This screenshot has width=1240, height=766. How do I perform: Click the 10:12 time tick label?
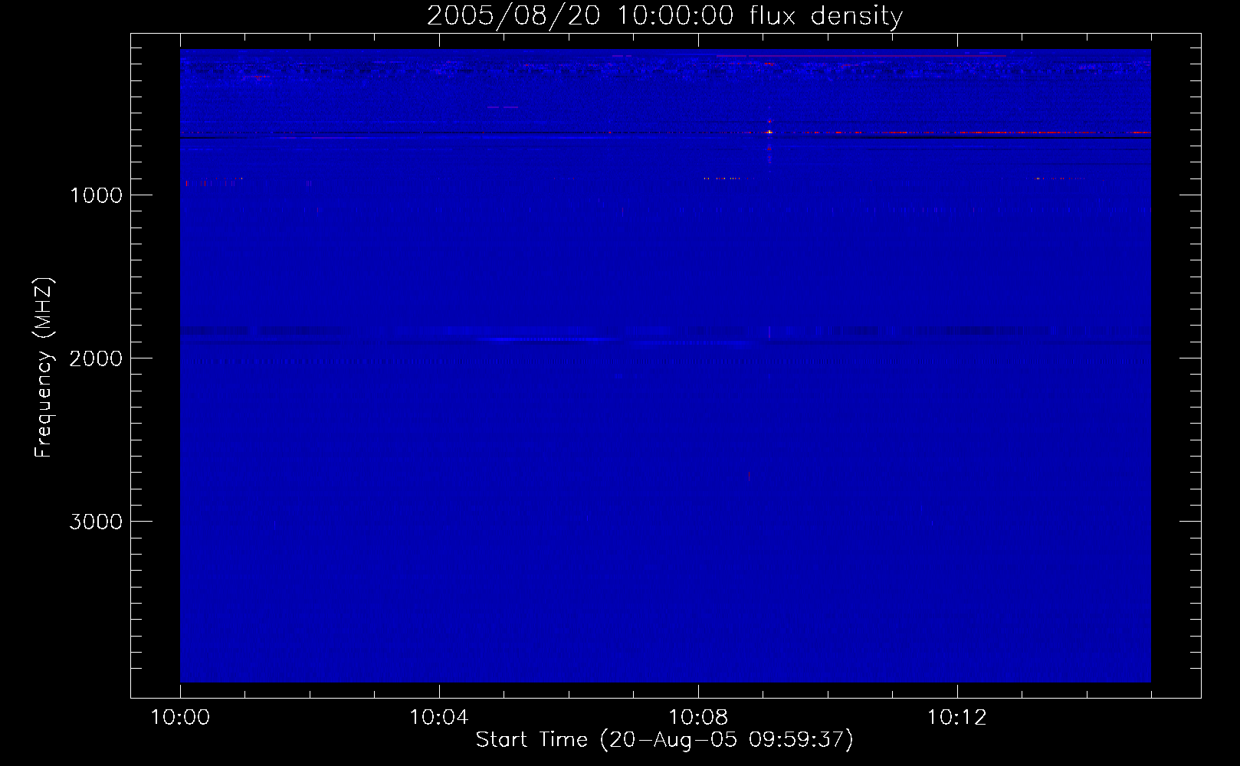(956, 718)
